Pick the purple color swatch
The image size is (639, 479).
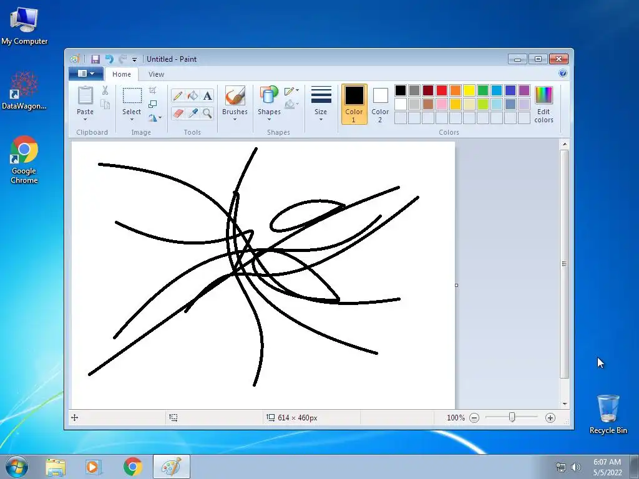tap(524, 90)
